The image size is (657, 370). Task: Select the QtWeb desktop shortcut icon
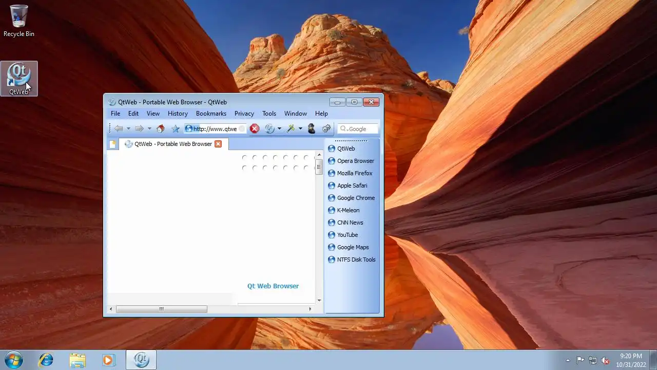(x=19, y=79)
